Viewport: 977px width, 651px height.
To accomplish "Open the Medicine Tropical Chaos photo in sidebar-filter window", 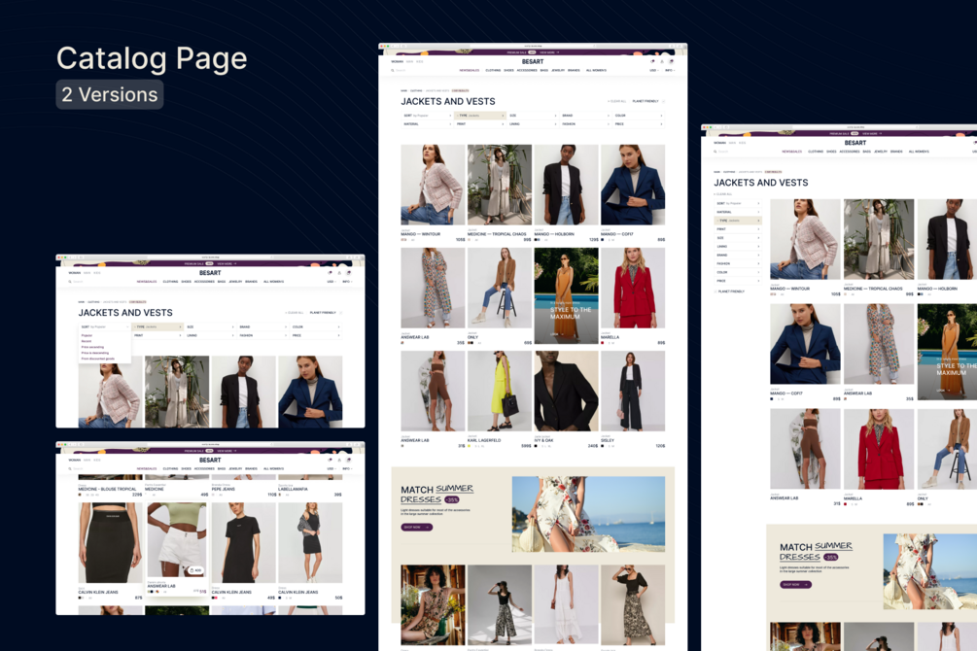I will tap(879, 239).
